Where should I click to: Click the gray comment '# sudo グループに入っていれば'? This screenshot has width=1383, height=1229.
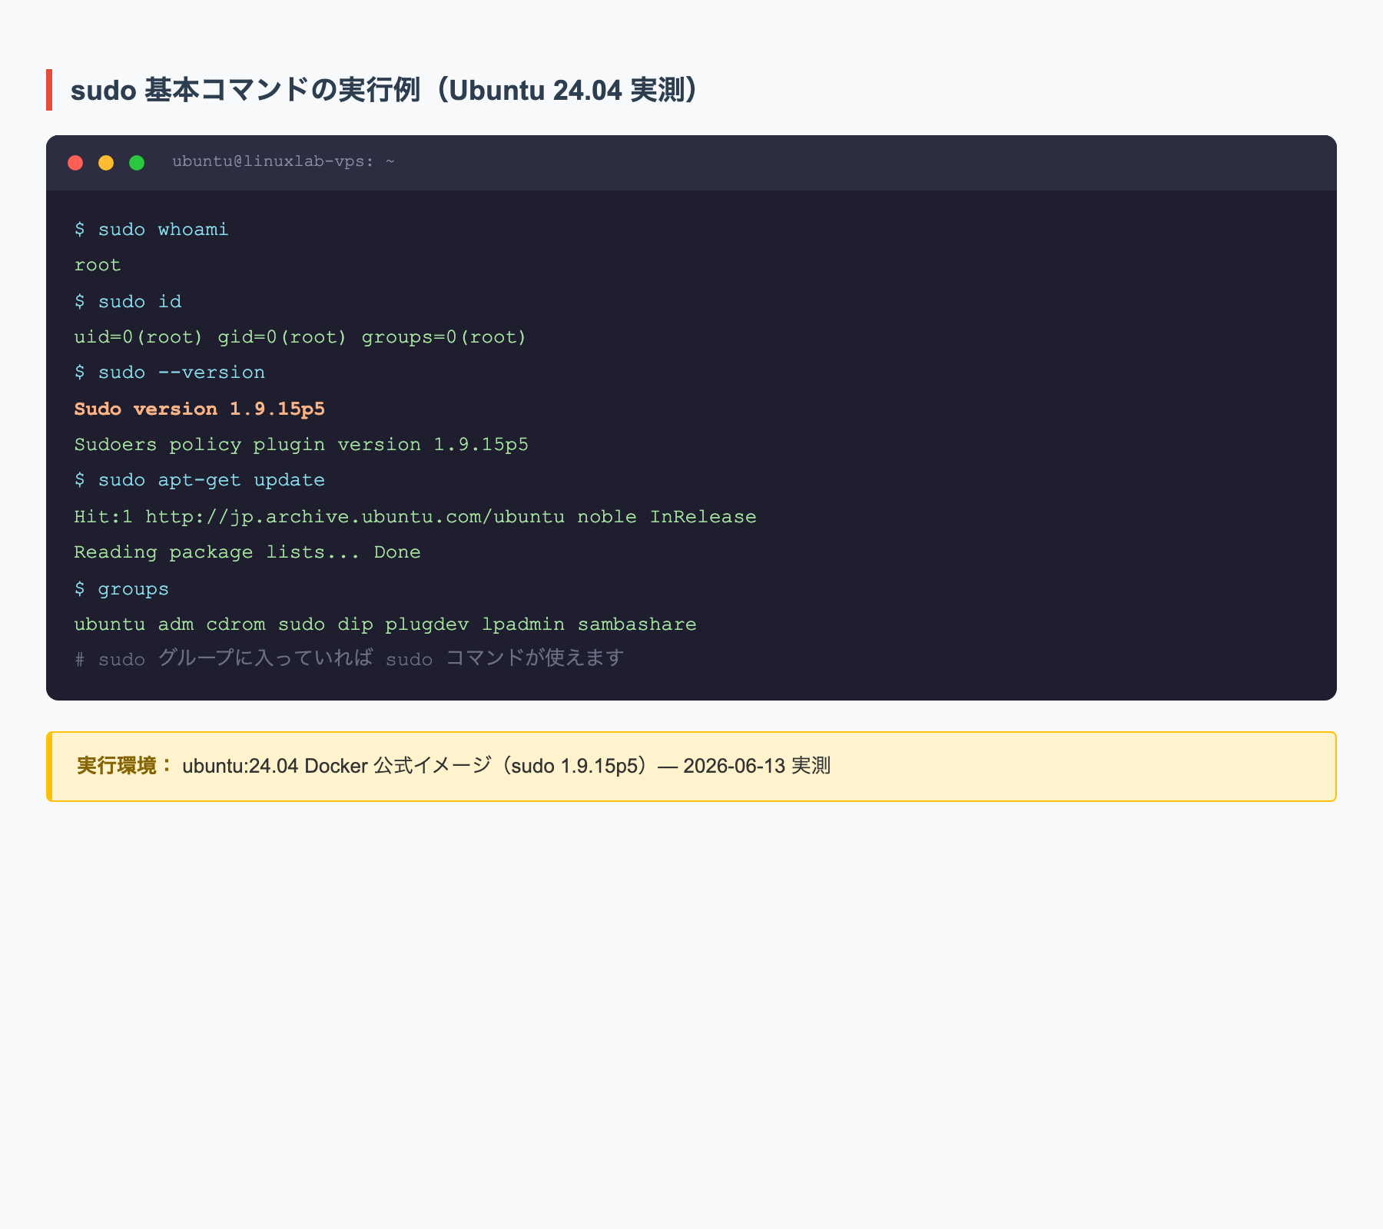[349, 658]
